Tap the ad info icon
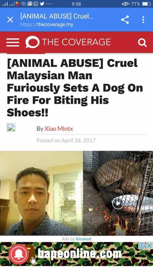This screenshot has width=153, height=273. click(142, 246)
